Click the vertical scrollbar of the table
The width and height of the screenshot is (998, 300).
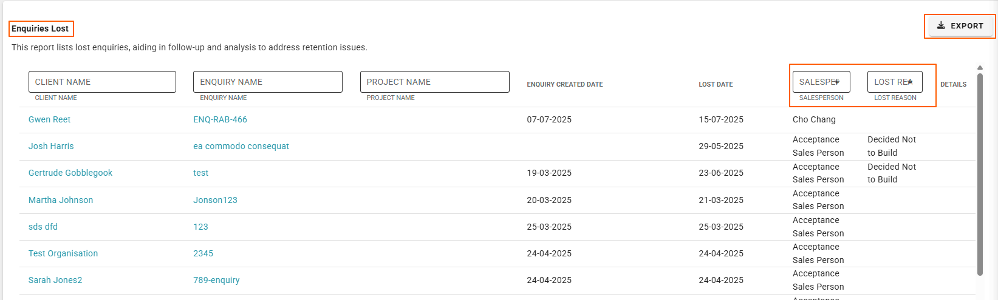980,175
